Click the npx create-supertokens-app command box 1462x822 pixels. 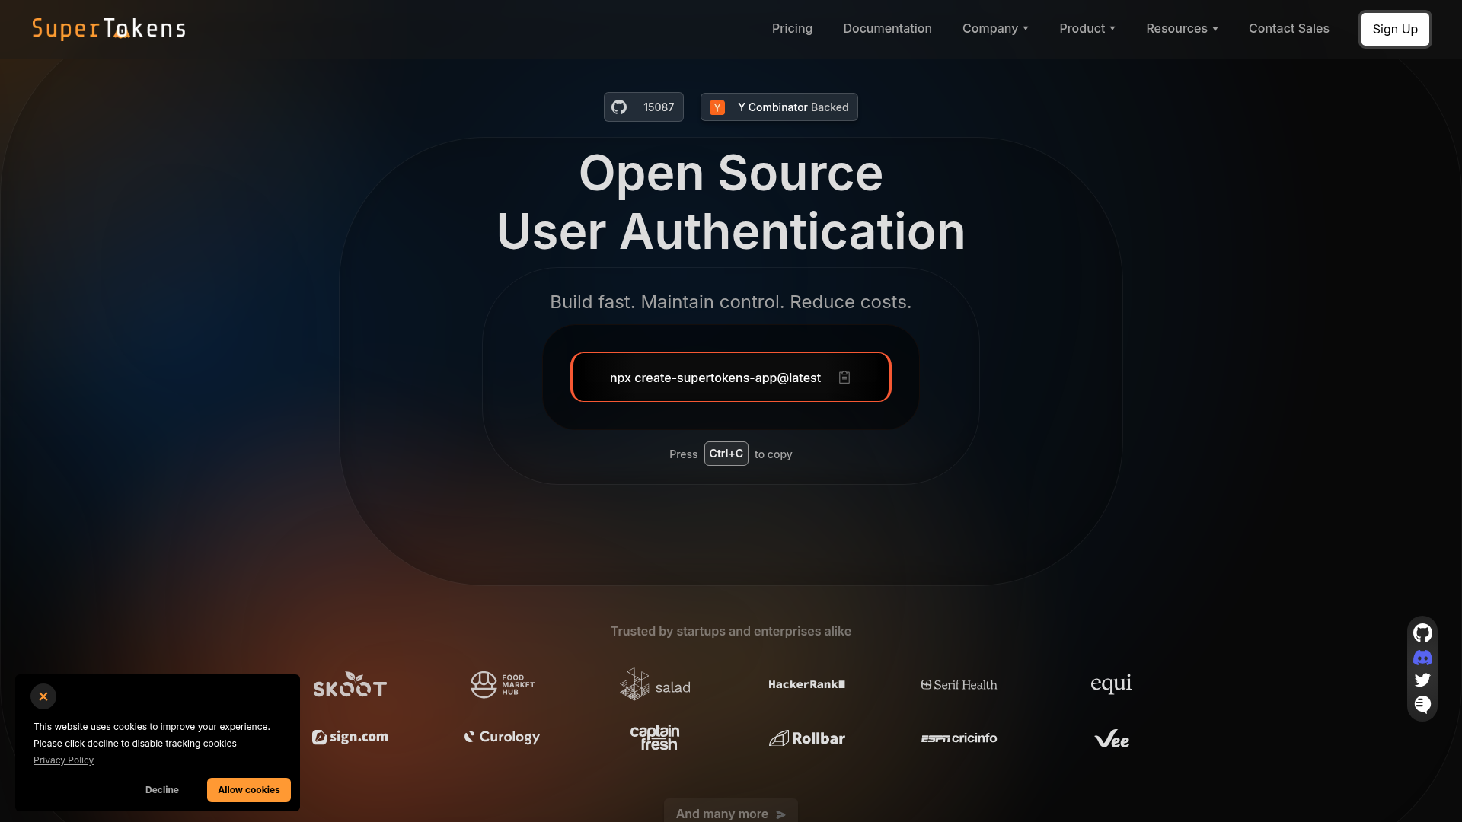click(731, 378)
